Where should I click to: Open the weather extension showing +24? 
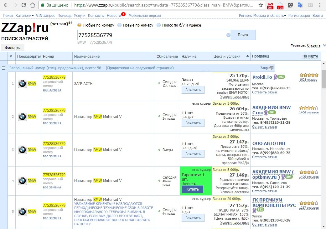[x=280, y=6]
